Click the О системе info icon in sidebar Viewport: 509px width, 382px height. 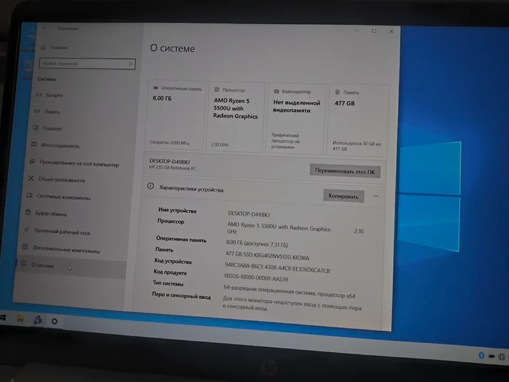pos(24,264)
